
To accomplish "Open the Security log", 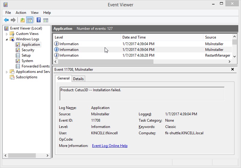I will click(x=28, y=50).
